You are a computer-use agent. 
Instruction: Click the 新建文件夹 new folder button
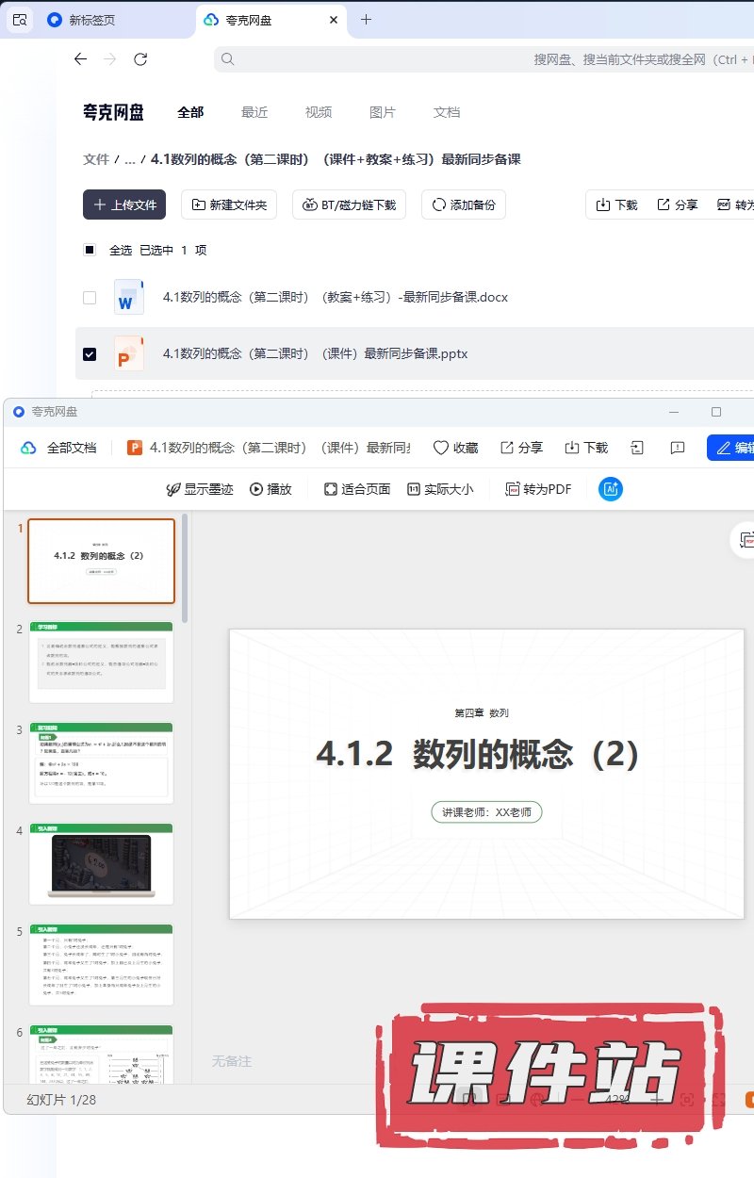(x=229, y=205)
